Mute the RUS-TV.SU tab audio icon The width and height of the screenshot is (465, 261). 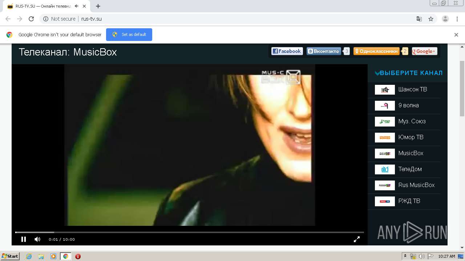(x=77, y=6)
